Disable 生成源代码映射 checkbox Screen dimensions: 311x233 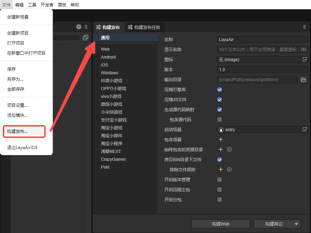point(220,110)
